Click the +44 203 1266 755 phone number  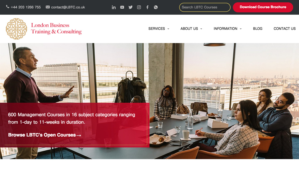pos(26,7)
